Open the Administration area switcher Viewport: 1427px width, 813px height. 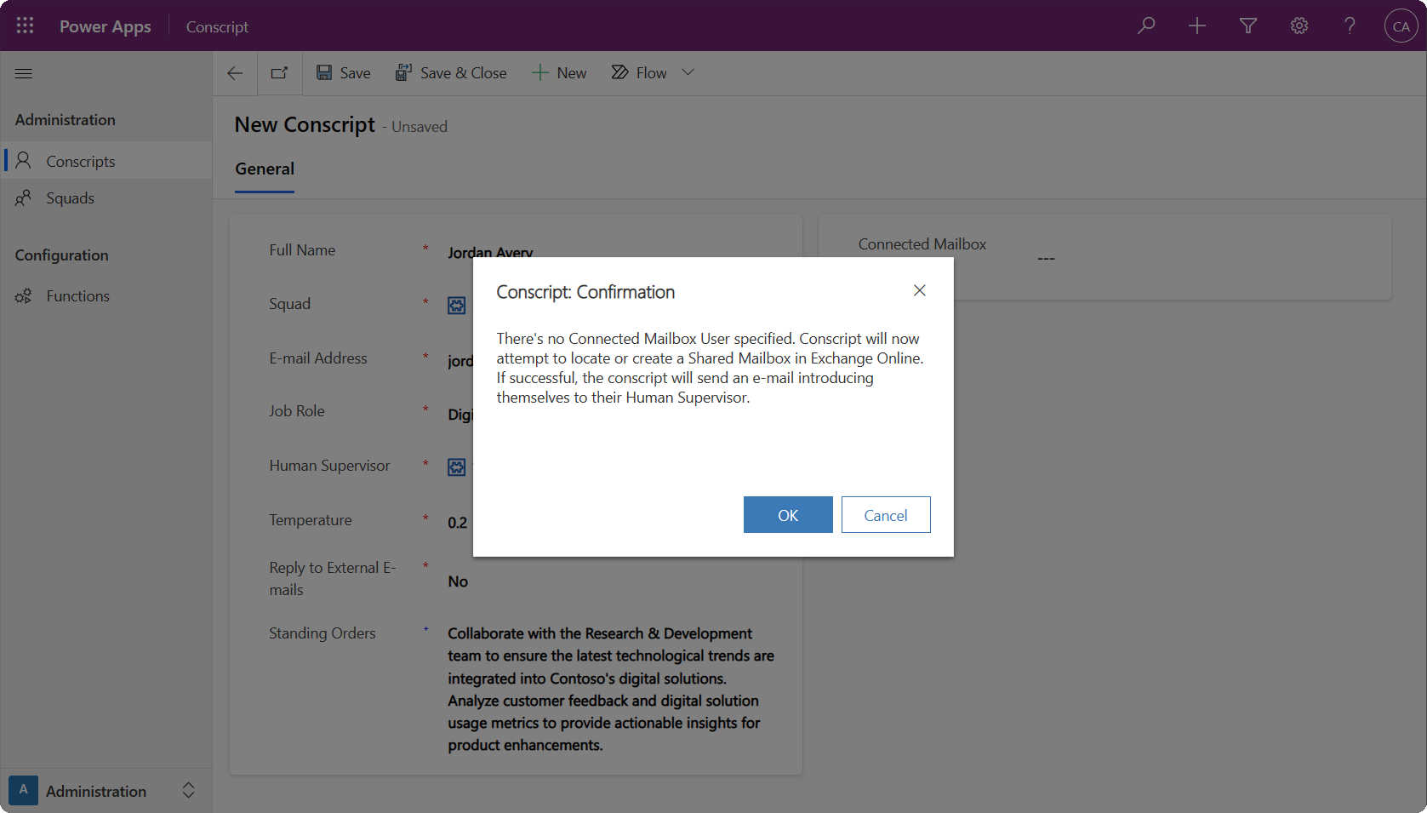pos(106,791)
